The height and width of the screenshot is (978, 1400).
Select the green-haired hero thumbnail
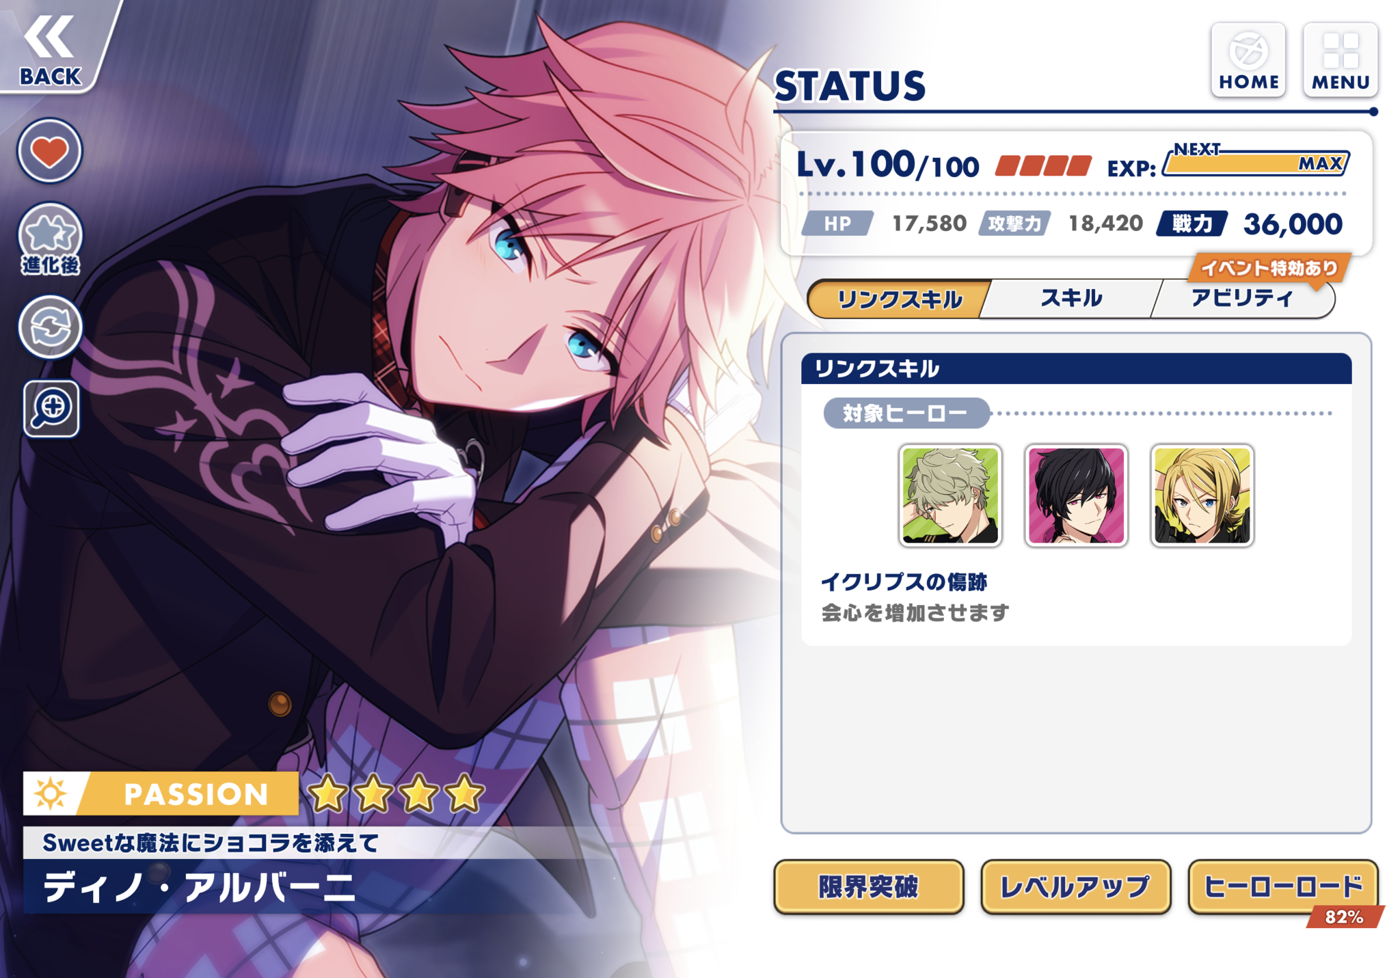point(950,495)
